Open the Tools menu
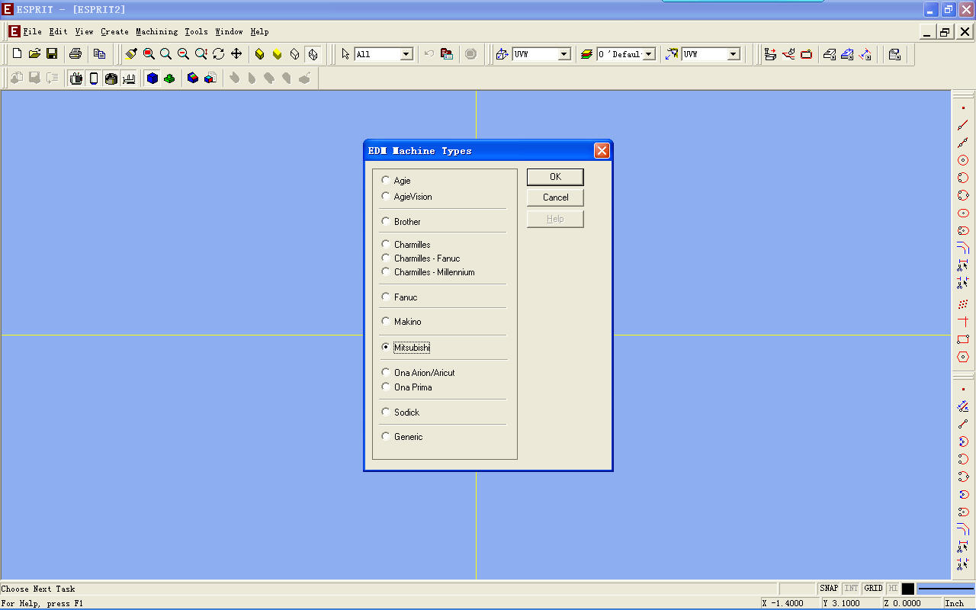Image resolution: width=976 pixels, height=610 pixels. tap(196, 32)
